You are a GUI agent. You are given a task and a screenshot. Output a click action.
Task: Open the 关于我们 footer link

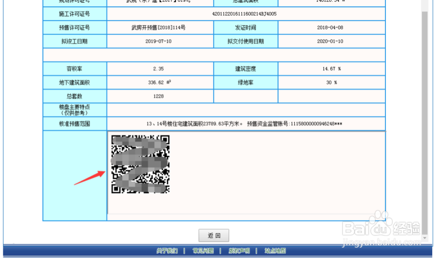[x=167, y=251]
